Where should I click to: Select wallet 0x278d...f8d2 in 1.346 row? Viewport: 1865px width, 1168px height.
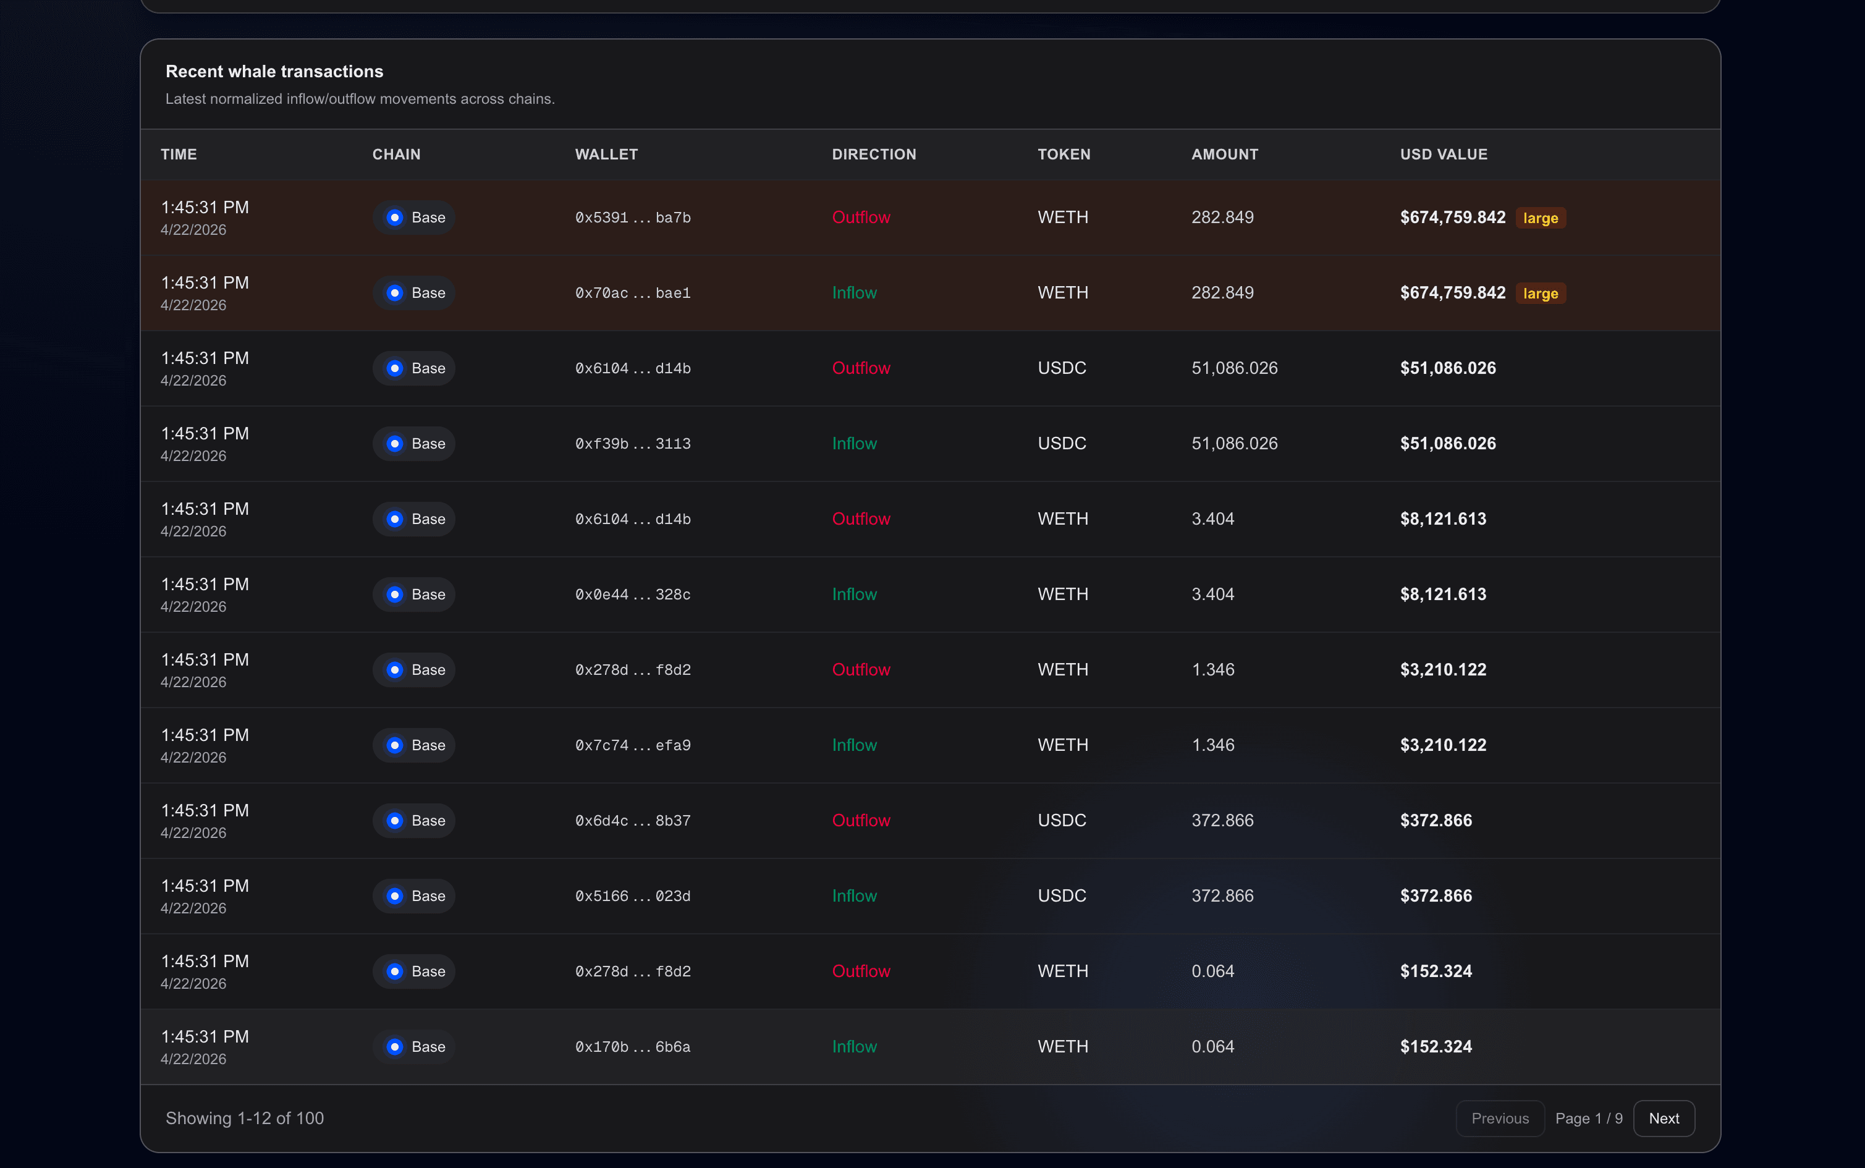[632, 670]
